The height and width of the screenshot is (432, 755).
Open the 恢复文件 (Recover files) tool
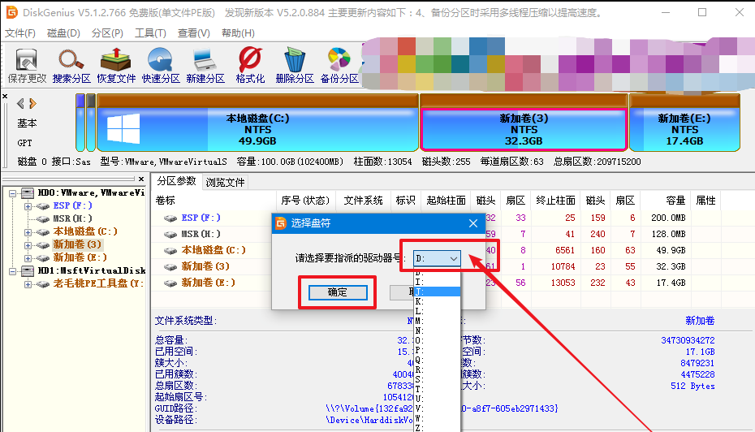(x=116, y=63)
